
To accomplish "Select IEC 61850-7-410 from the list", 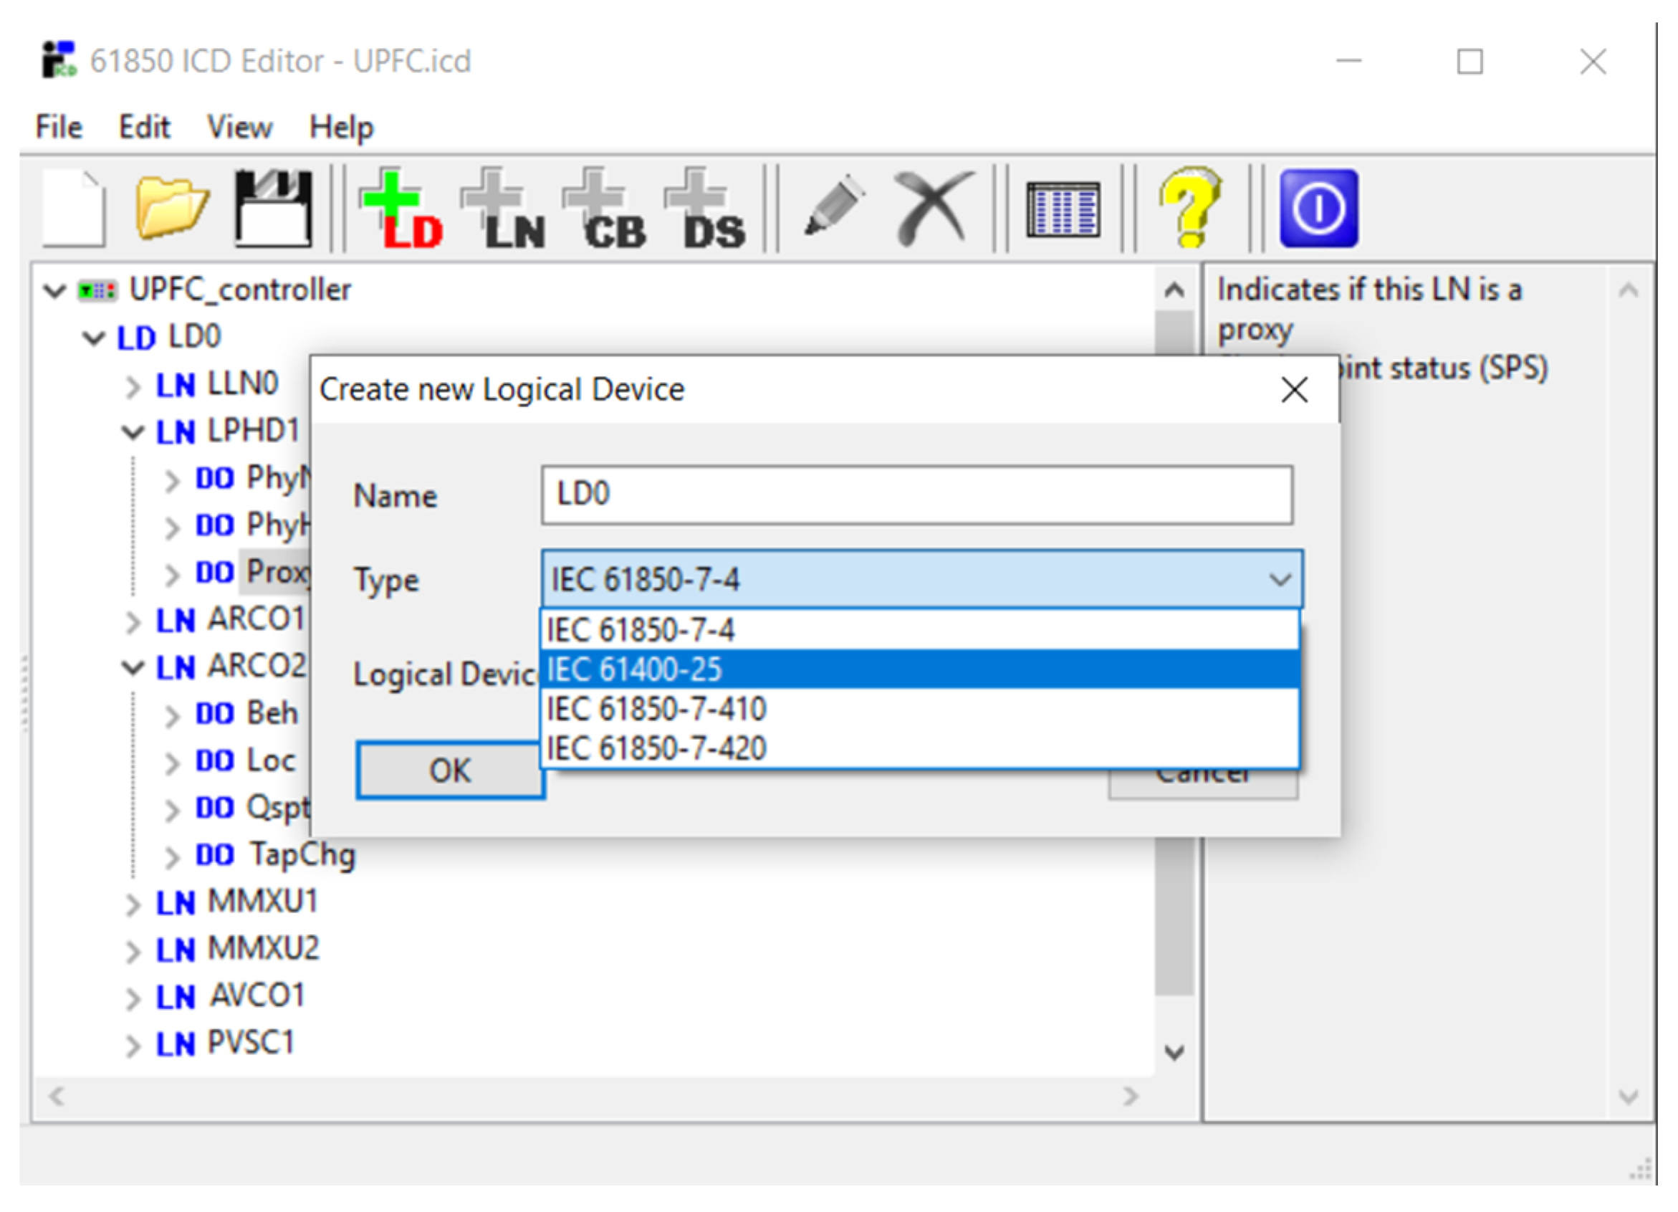I will [656, 710].
